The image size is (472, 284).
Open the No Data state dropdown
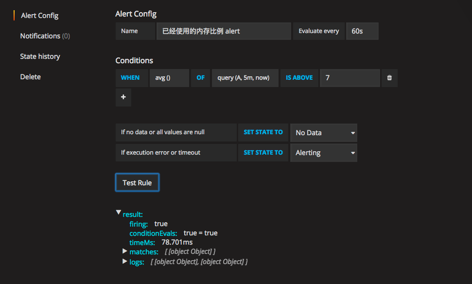click(324, 133)
